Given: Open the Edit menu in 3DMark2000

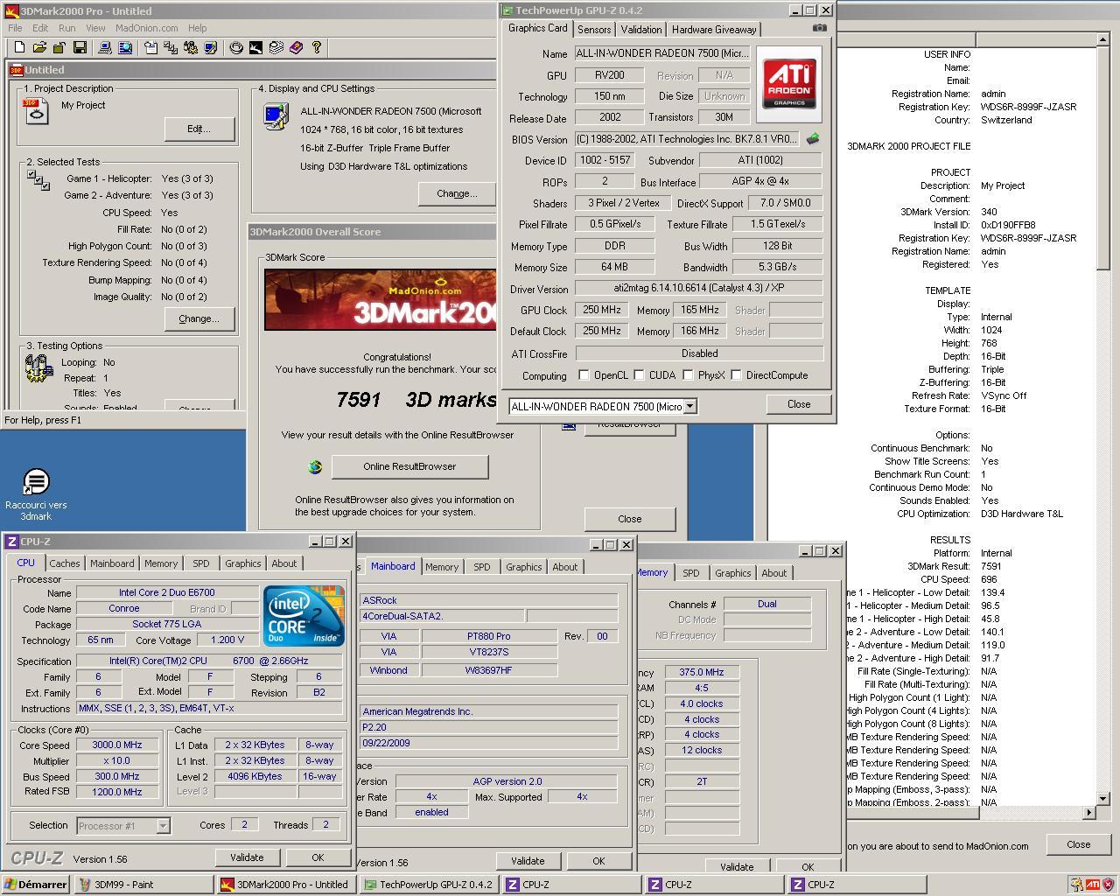Looking at the screenshot, I should tap(40, 28).
